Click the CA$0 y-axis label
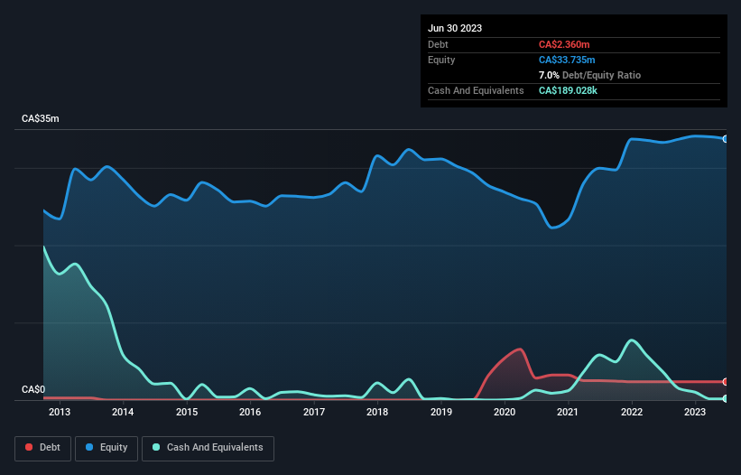This screenshot has width=741, height=475. (x=33, y=389)
